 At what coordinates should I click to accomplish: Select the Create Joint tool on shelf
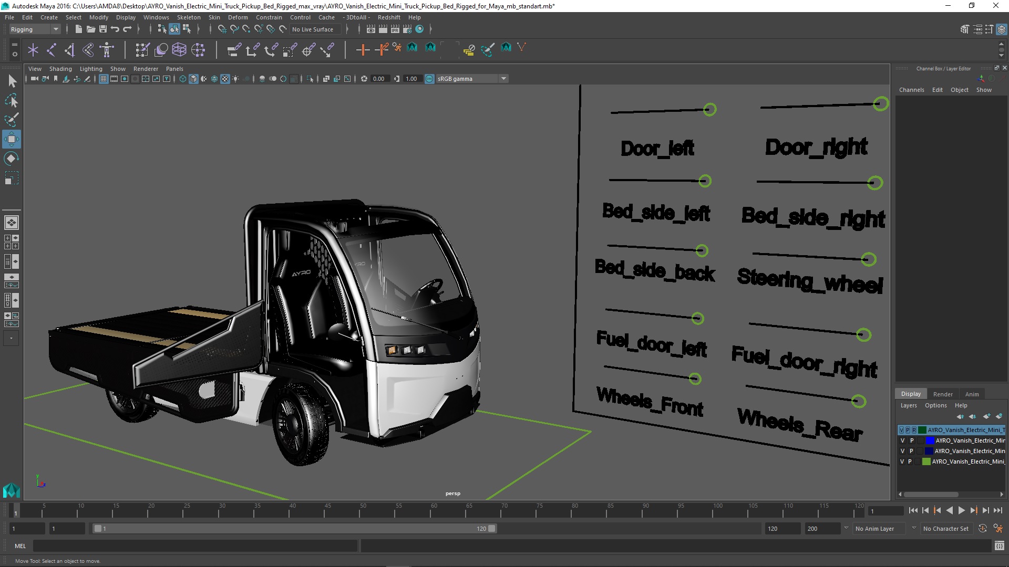click(52, 50)
